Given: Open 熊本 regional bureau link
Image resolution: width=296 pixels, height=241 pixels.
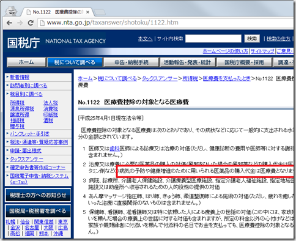Looking at the screenshot, I should pyautogui.click(x=44, y=234).
